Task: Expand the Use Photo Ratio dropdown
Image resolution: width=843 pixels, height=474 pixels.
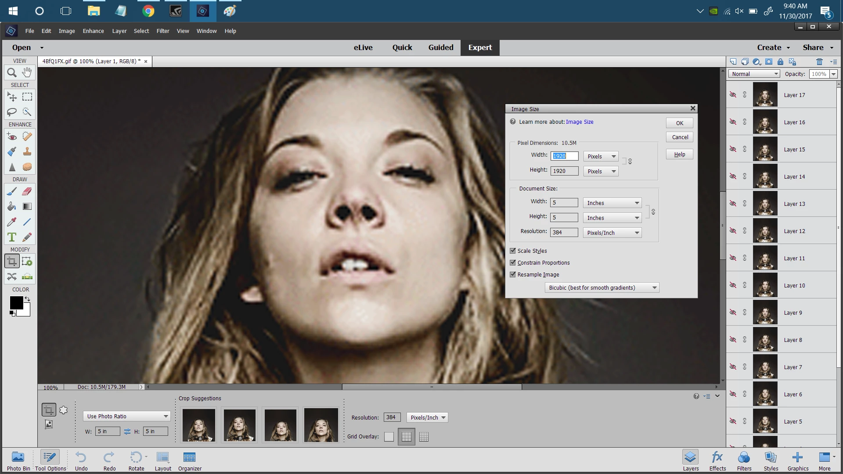Action: [126, 416]
